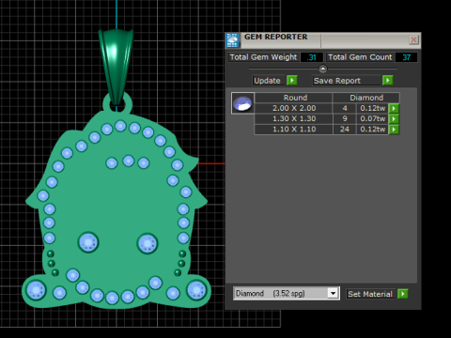451x338 pixels.
Task: Click the Total Gem Count value 37
Action: pos(406,57)
